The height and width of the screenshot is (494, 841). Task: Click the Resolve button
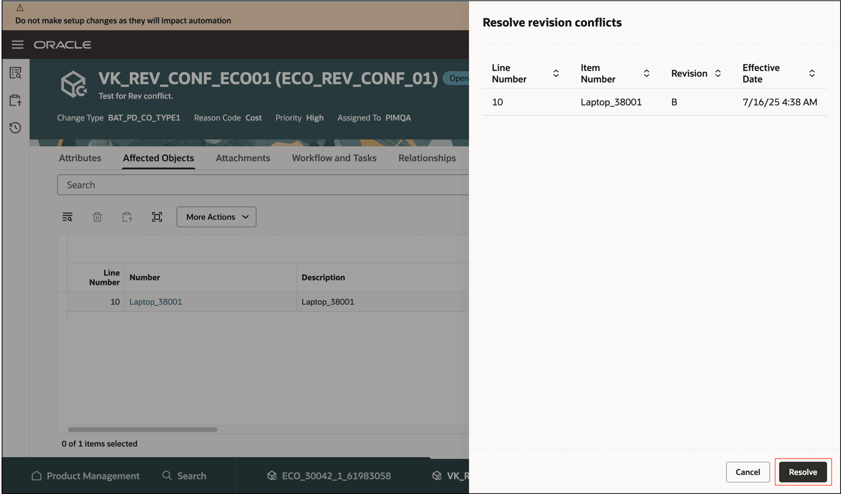803,472
